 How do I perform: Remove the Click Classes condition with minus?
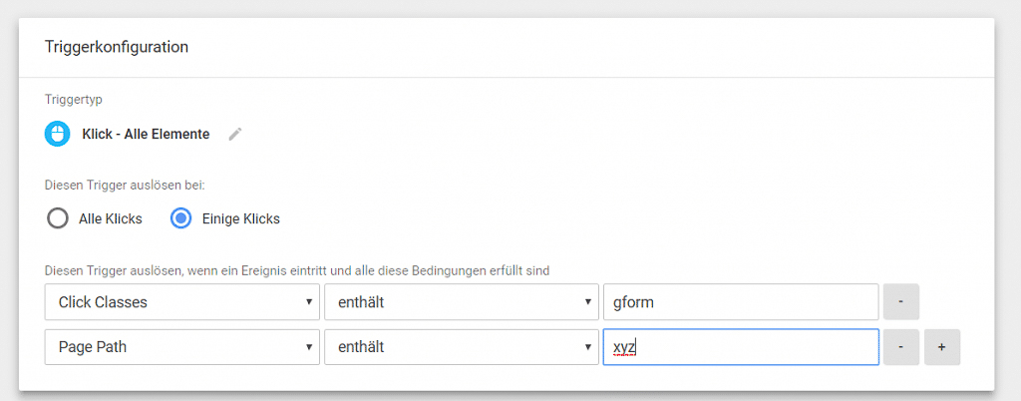click(x=900, y=302)
